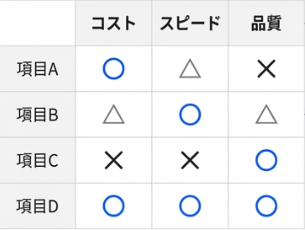Select the 項目A row header
Image resolution: width=305 pixels, height=230 pixels.
pyautogui.click(x=38, y=69)
